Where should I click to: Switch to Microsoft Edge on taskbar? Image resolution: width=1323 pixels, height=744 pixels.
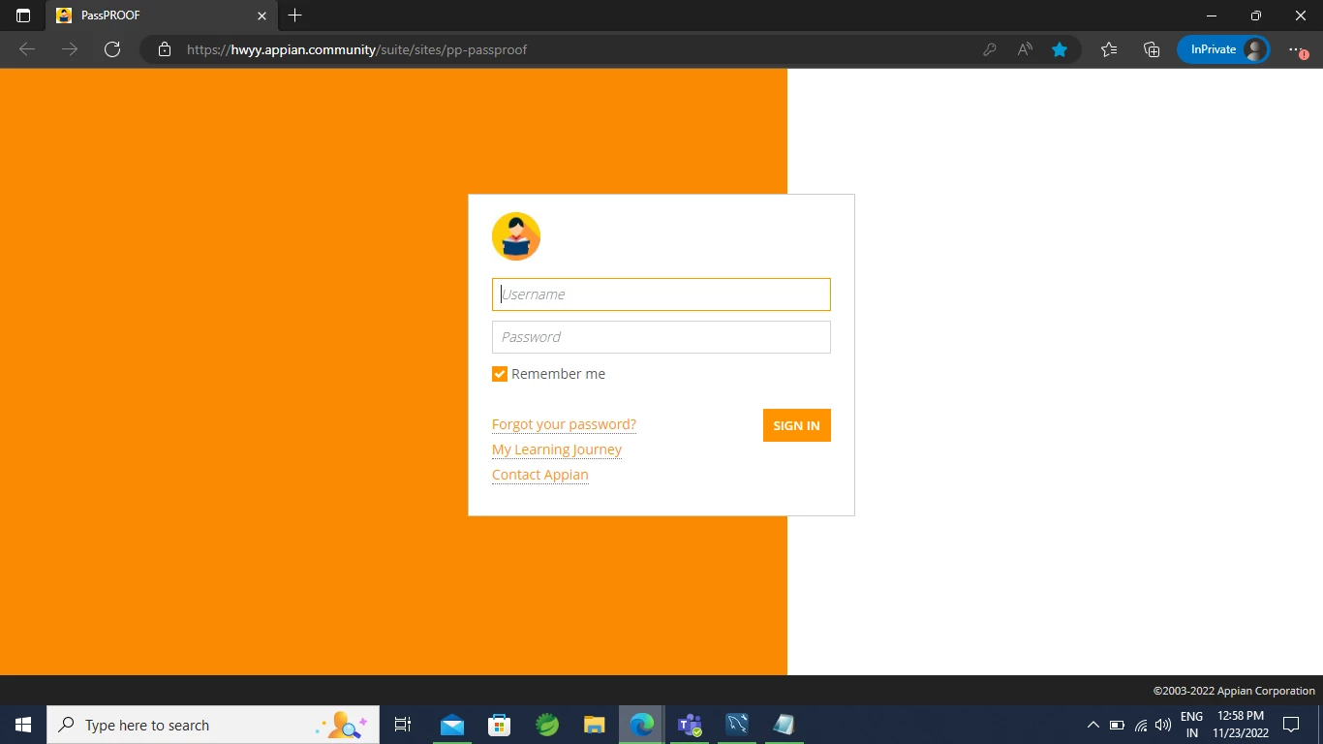click(642, 725)
